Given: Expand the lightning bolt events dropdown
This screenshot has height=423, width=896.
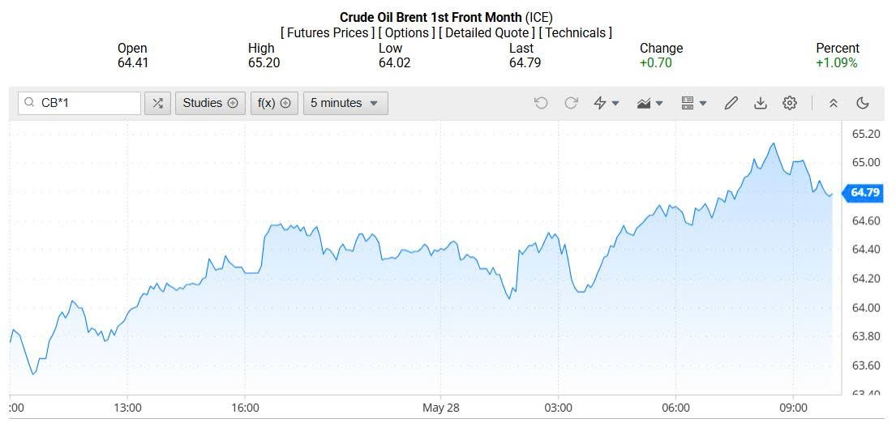Looking at the screenshot, I should [x=607, y=103].
